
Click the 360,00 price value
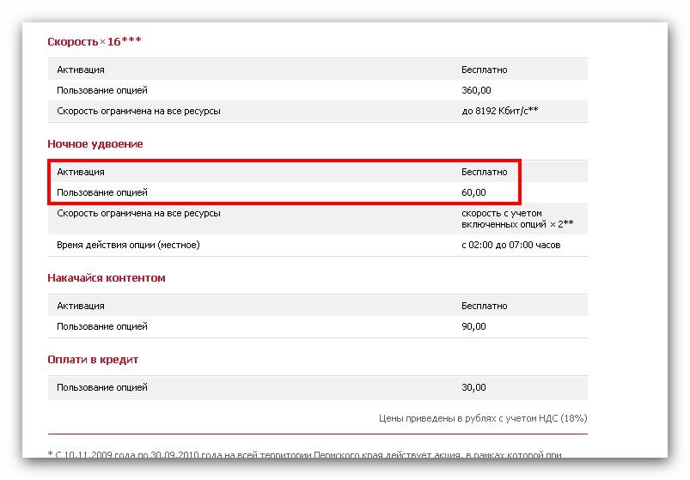(476, 90)
